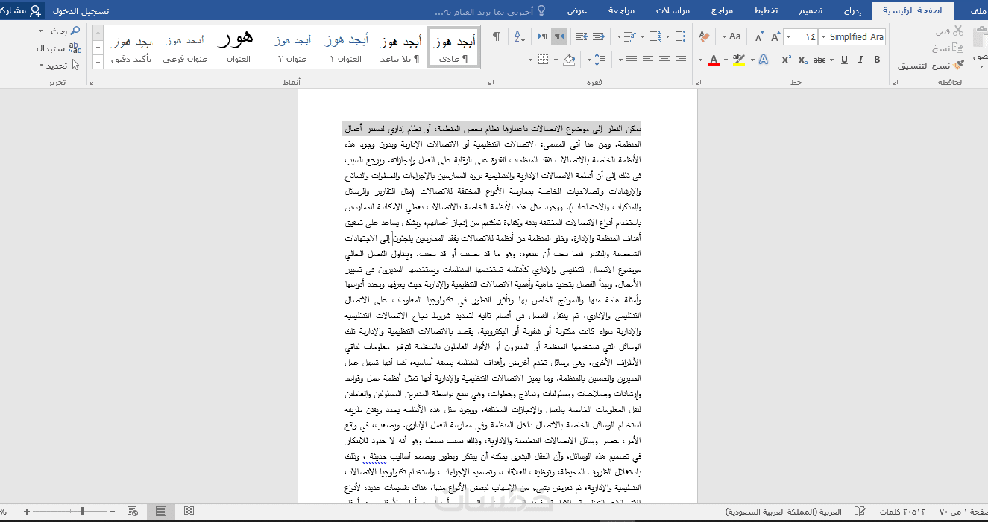Click Replace (استبدال) button
Screen dimensions: 988x522
[x=58, y=48]
